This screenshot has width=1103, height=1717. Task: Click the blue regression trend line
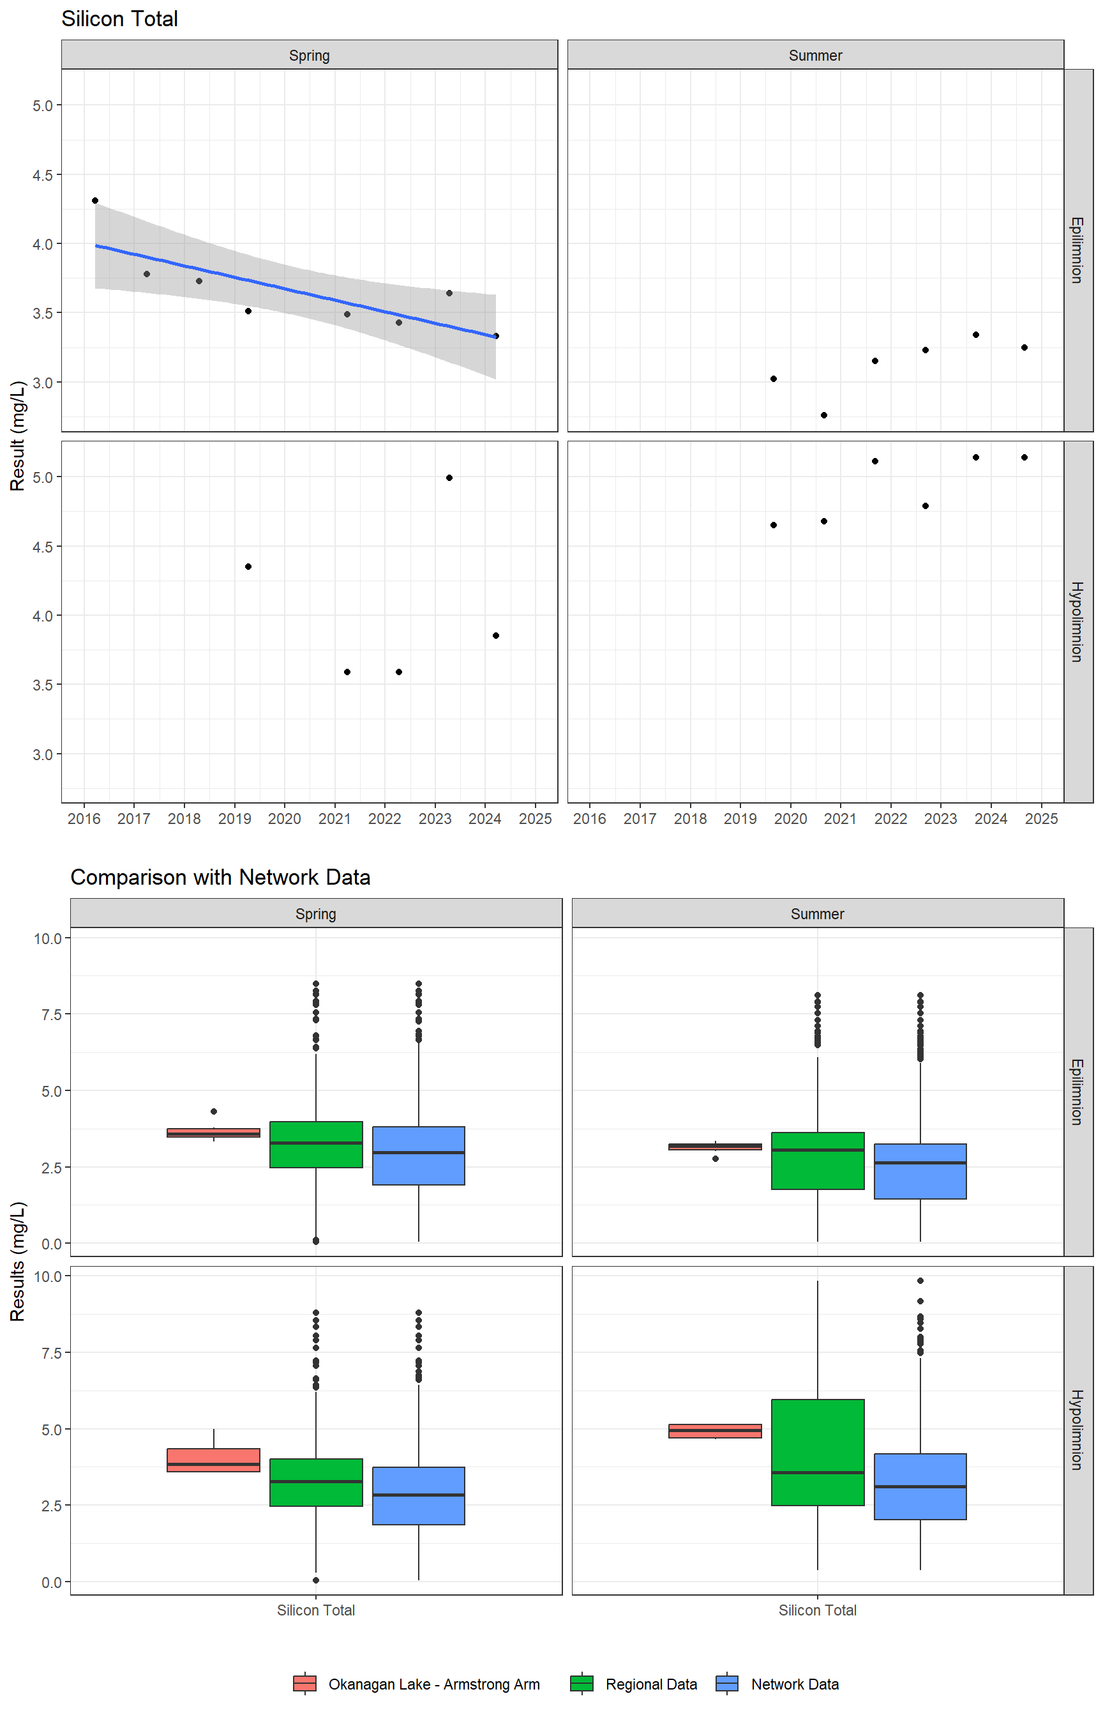pos(295,291)
